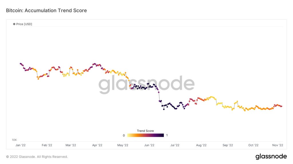Click the Trend Score legend title
293x164 pixels.
[145, 131]
